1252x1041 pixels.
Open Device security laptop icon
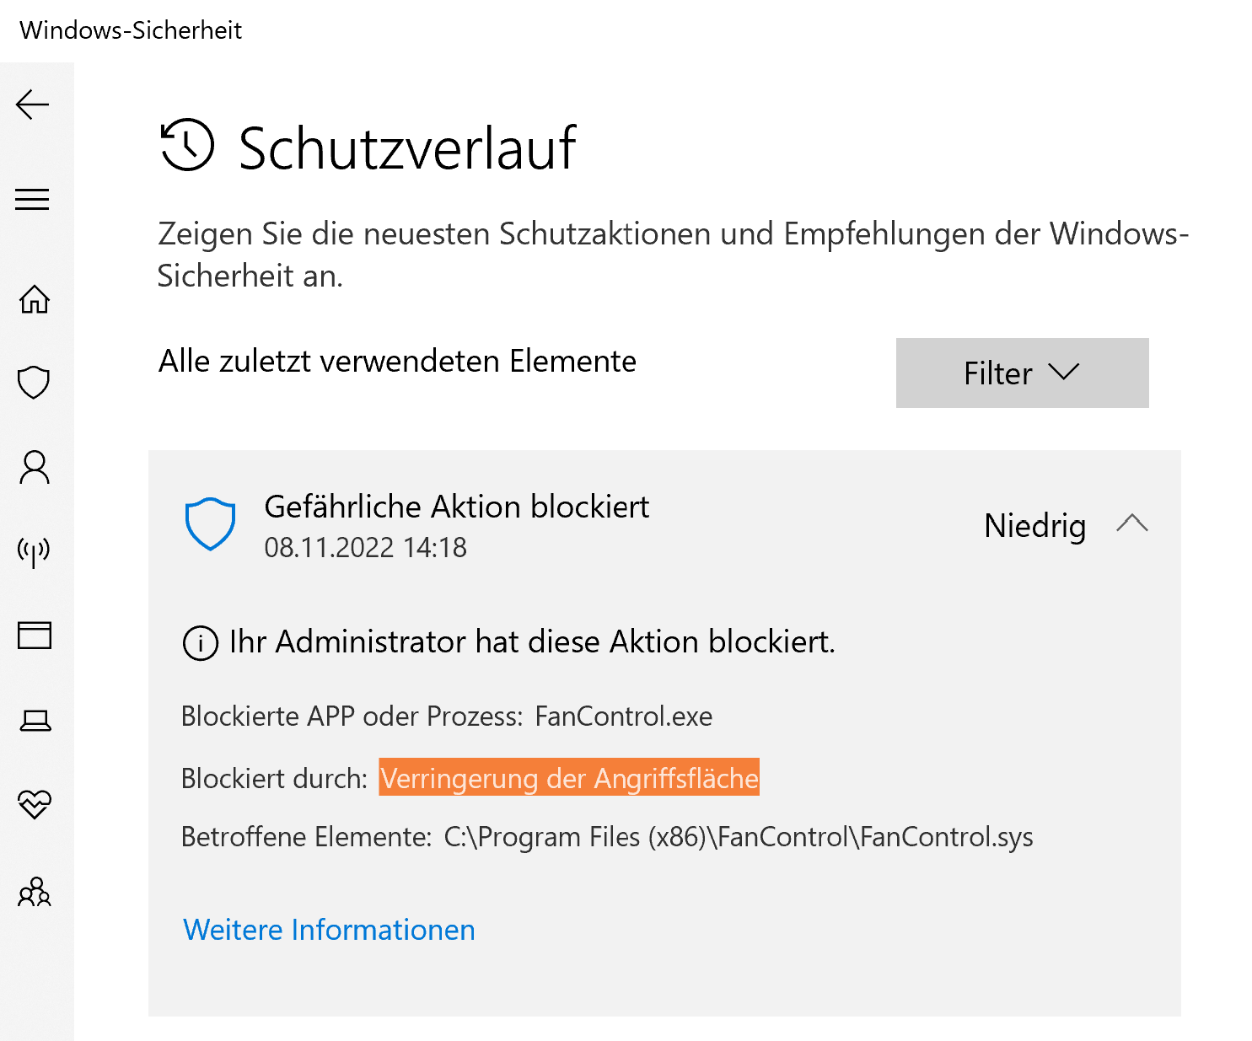click(35, 721)
